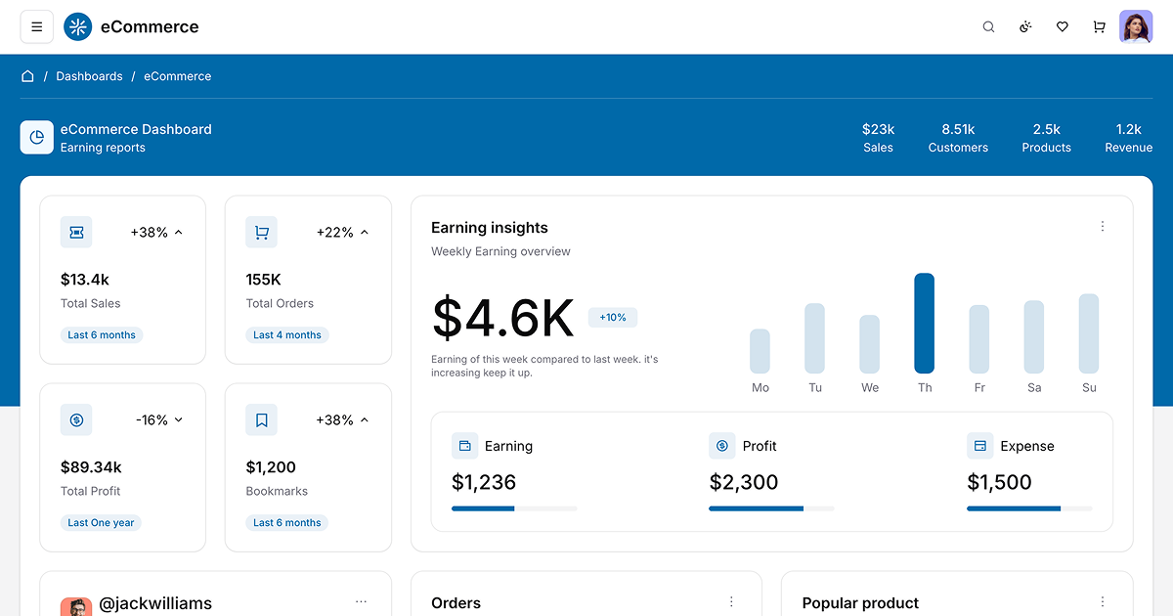Click the Total Profit dollar icon
The width and height of the screenshot is (1173, 616).
click(x=76, y=419)
